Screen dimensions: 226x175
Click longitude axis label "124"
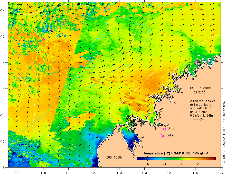(145, 173)
